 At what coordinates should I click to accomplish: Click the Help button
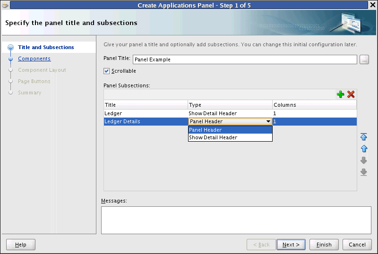click(x=21, y=245)
